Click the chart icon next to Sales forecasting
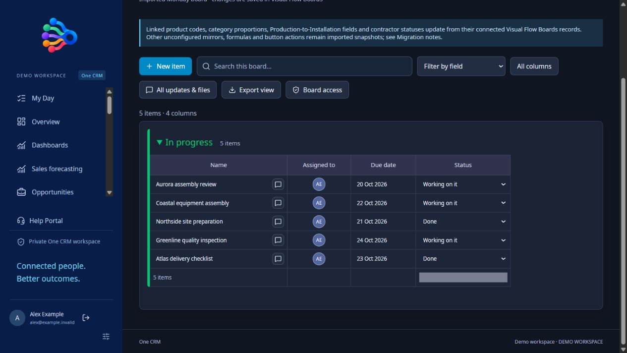The height and width of the screenshot is (353, 627). tap(21, 169)
